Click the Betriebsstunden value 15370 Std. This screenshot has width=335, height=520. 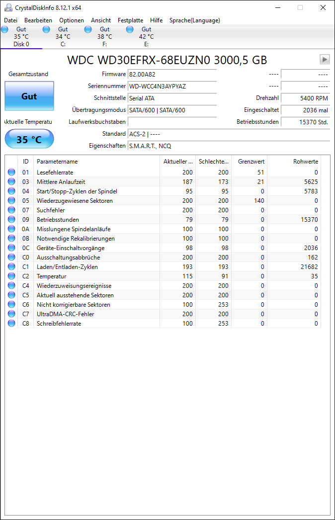pos(306,122)
